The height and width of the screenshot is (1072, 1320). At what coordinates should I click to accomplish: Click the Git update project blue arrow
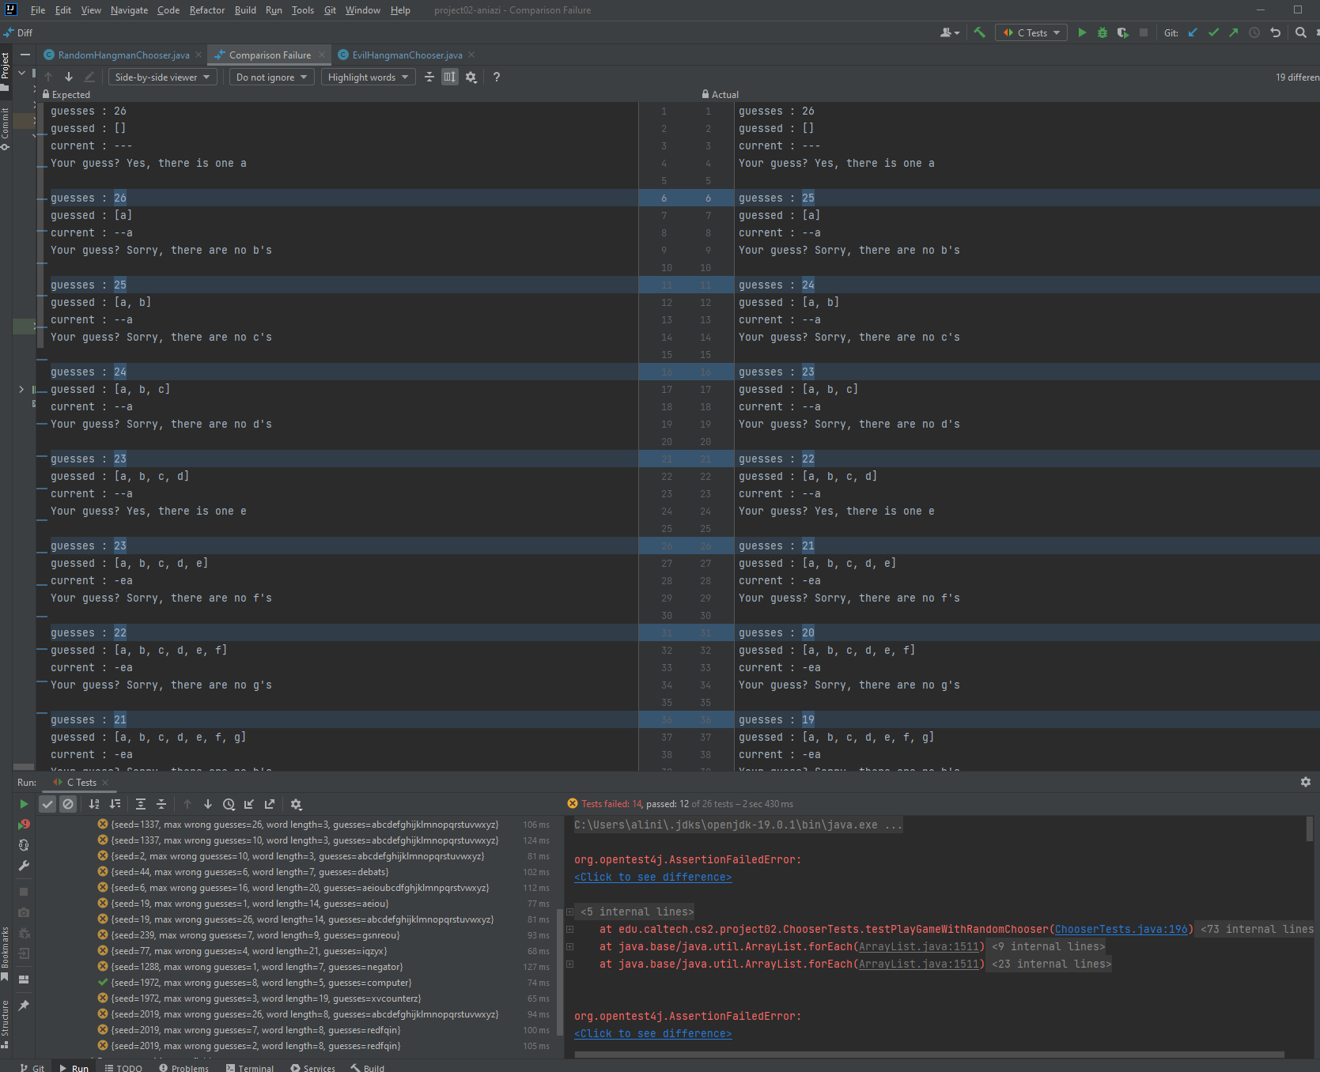[1193, 32]
